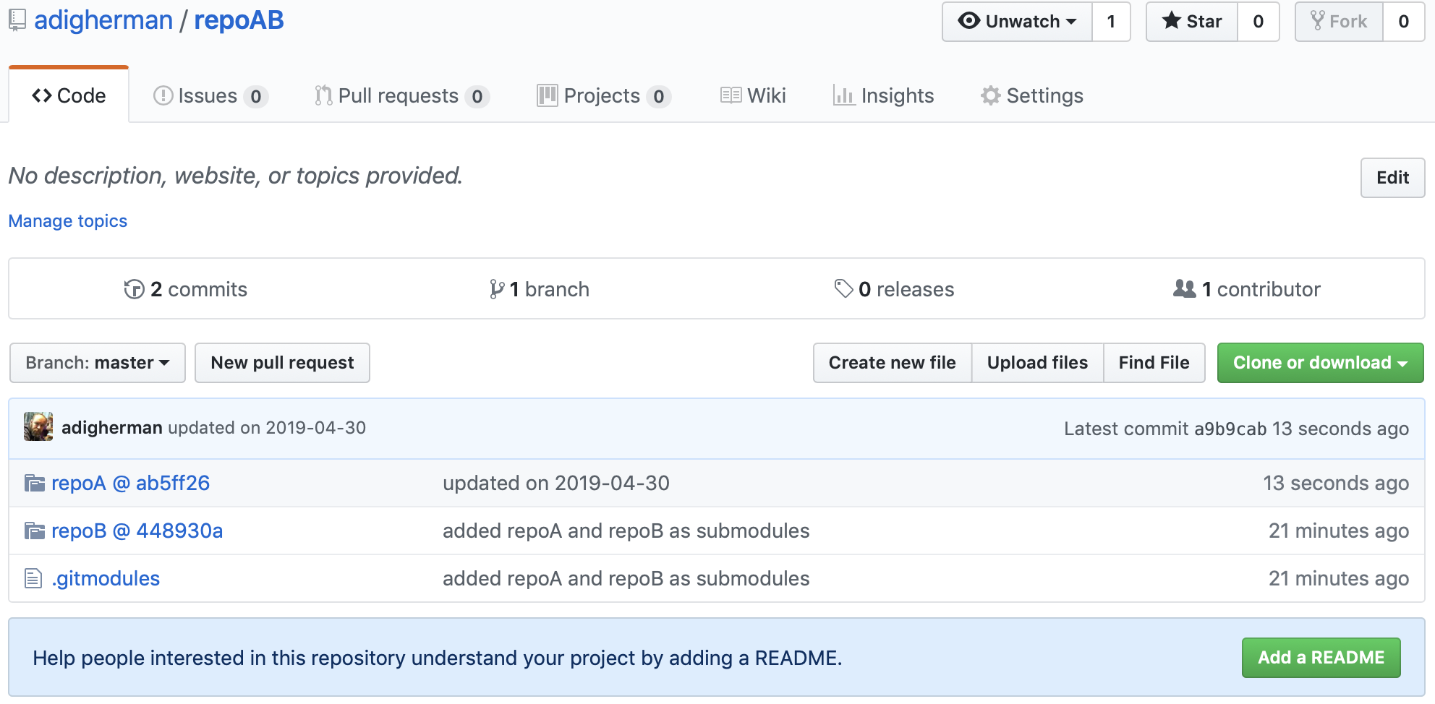1435x704 pixels.
Task: Open the Pull requests tab
Action: pos(401,95)
